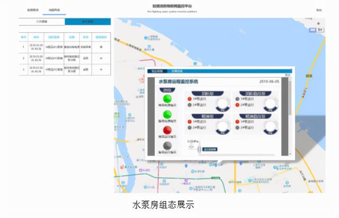This screenshot has width=339, height=218.
Task: Click the popup horizontal scrollbar at bottom
Action: click(237, 155)
